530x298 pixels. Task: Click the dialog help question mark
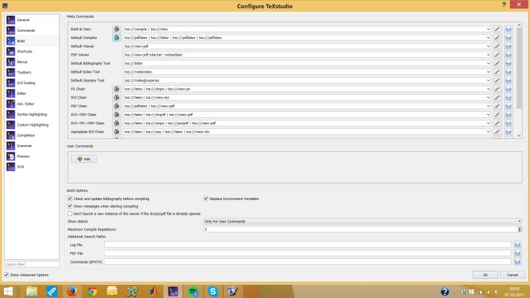tap(504, 5)
